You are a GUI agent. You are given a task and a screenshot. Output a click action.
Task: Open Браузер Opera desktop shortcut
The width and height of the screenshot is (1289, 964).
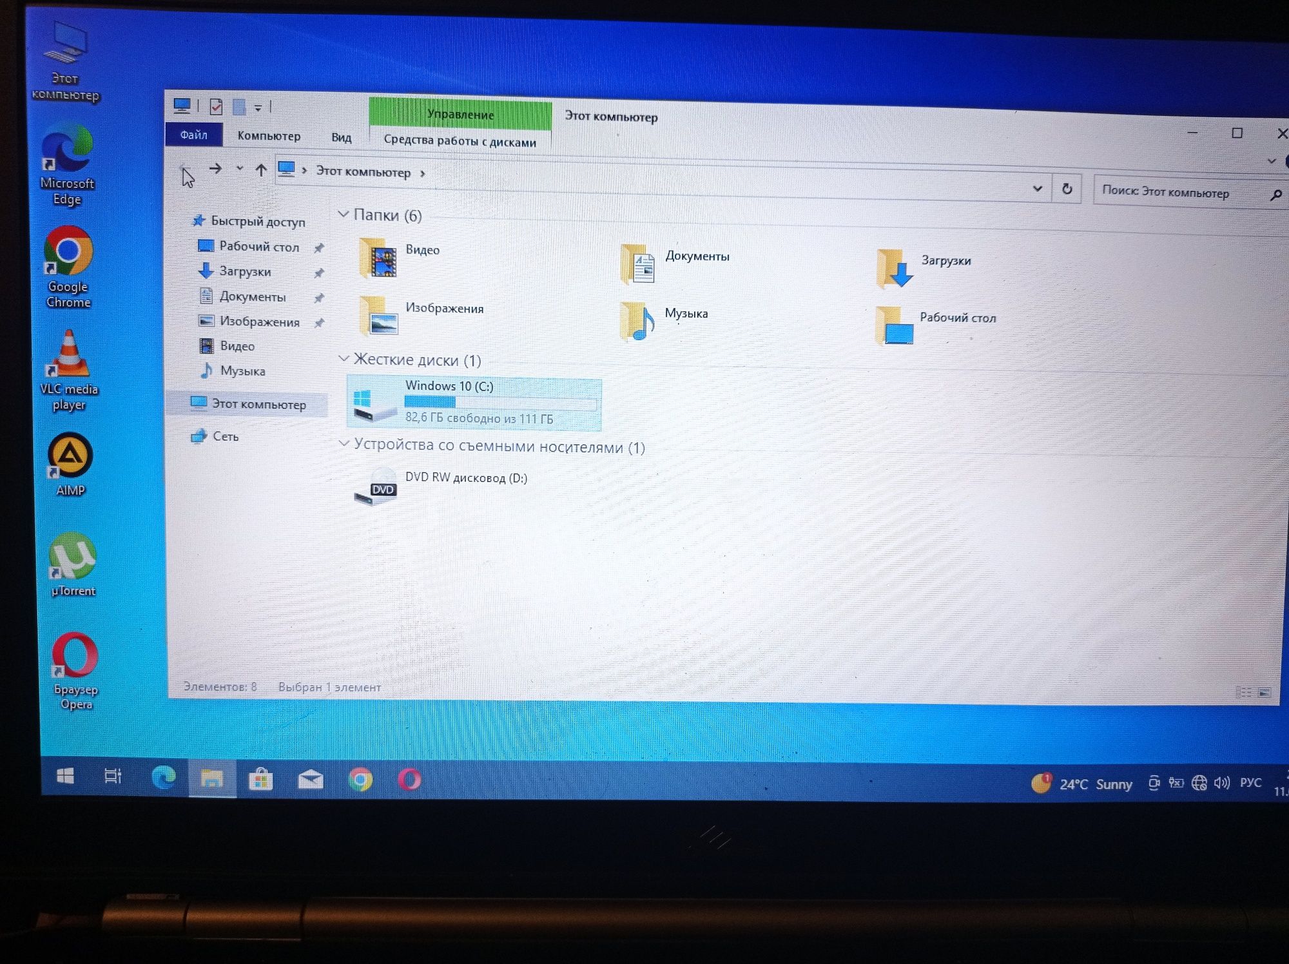click(76, 671)
